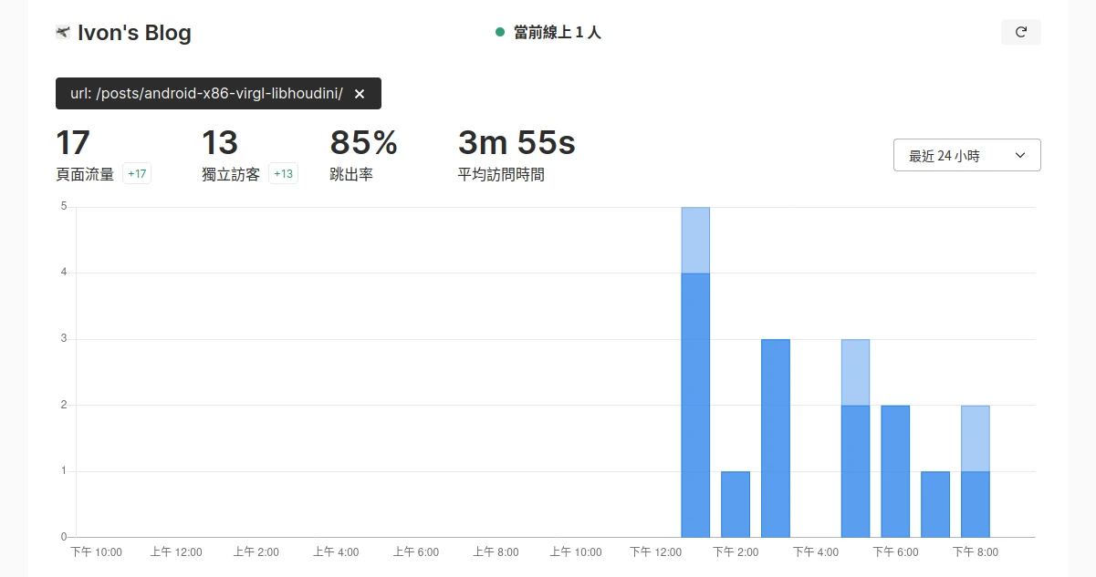Click the +13 change badge
Image resolution: width=1096 pixels, height=577 pixels.
[283, 174]
